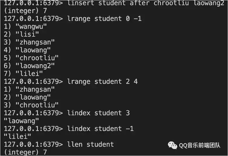Click the "llen student" command

pos(91,144)
